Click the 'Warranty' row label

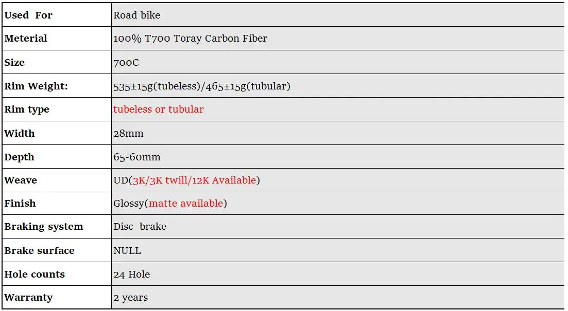click(x=28, y=298)
